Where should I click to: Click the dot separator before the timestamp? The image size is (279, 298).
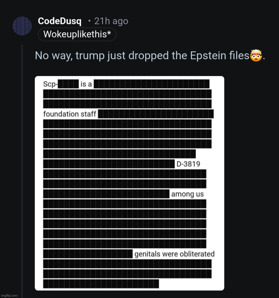(89, 21)
